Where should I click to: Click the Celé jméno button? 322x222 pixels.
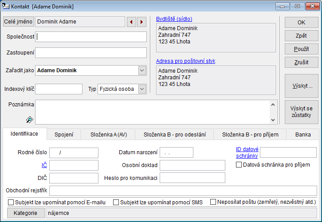[x=19, y=22]
